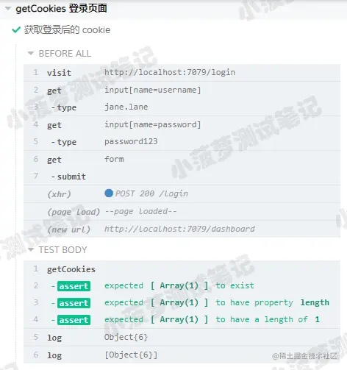Select the page loaded event row
347x370 pixels.
pos(182,211)
